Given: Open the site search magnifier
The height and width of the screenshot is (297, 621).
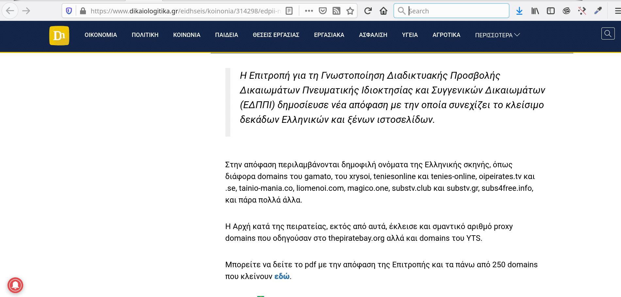Looking at the screenshot, I should pyautogui.click(x=608, y=34).
